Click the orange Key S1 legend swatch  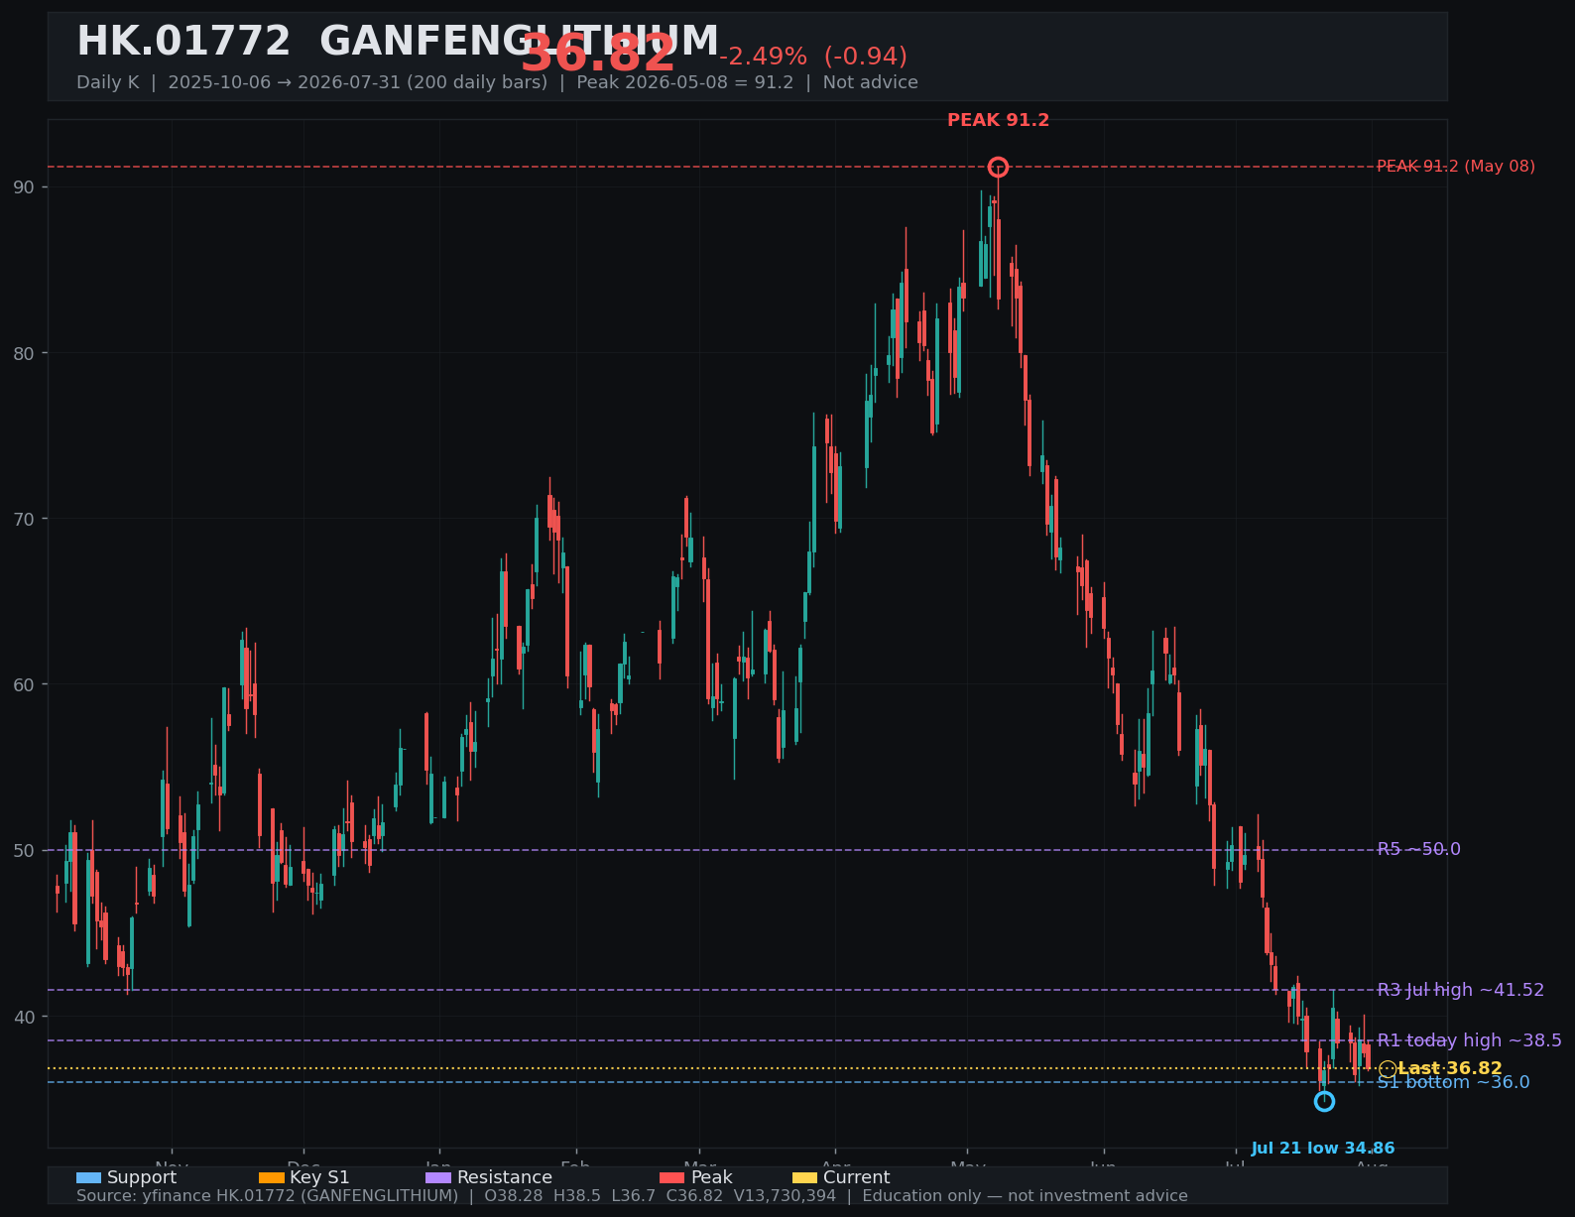point(271,1178)
